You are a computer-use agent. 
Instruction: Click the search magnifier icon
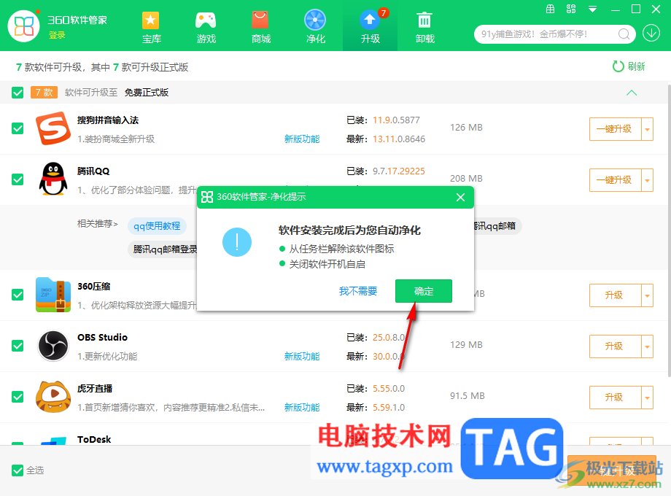coord(624,34)
